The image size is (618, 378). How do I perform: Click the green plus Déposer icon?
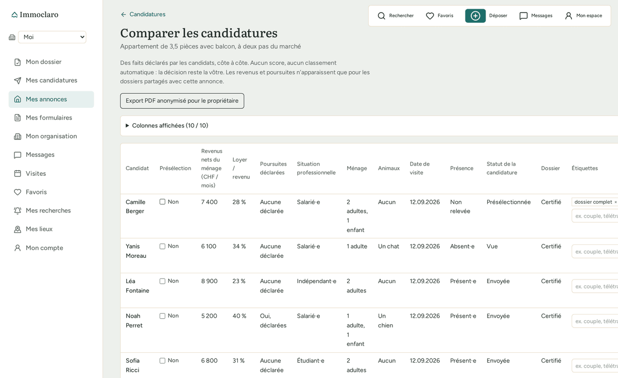(475, 16)
